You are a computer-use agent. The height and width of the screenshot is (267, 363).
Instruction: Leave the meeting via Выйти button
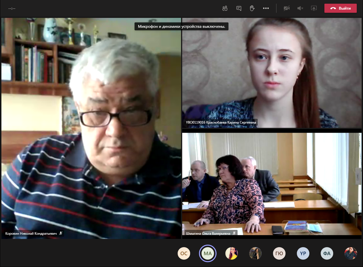click(341, 8)
